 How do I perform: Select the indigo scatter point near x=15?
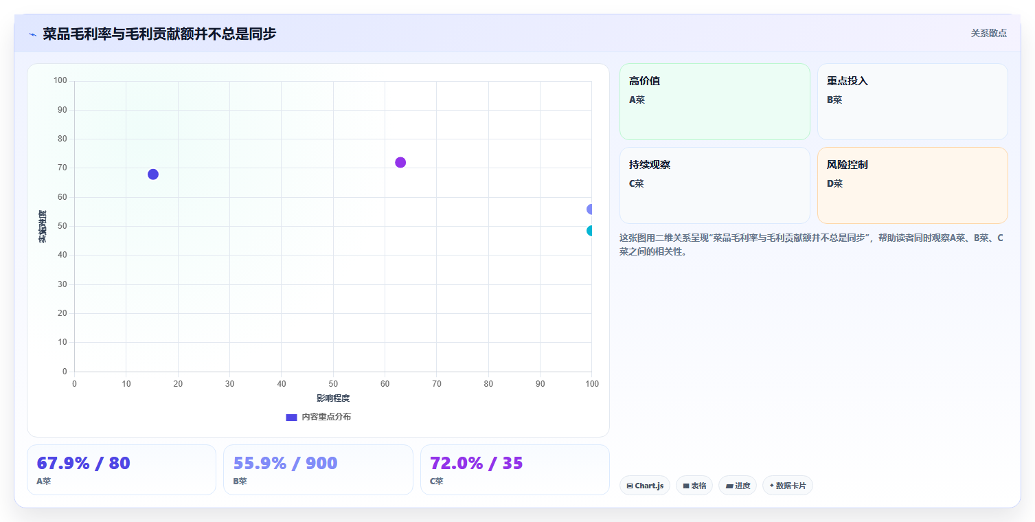click(x=153, y=174)
